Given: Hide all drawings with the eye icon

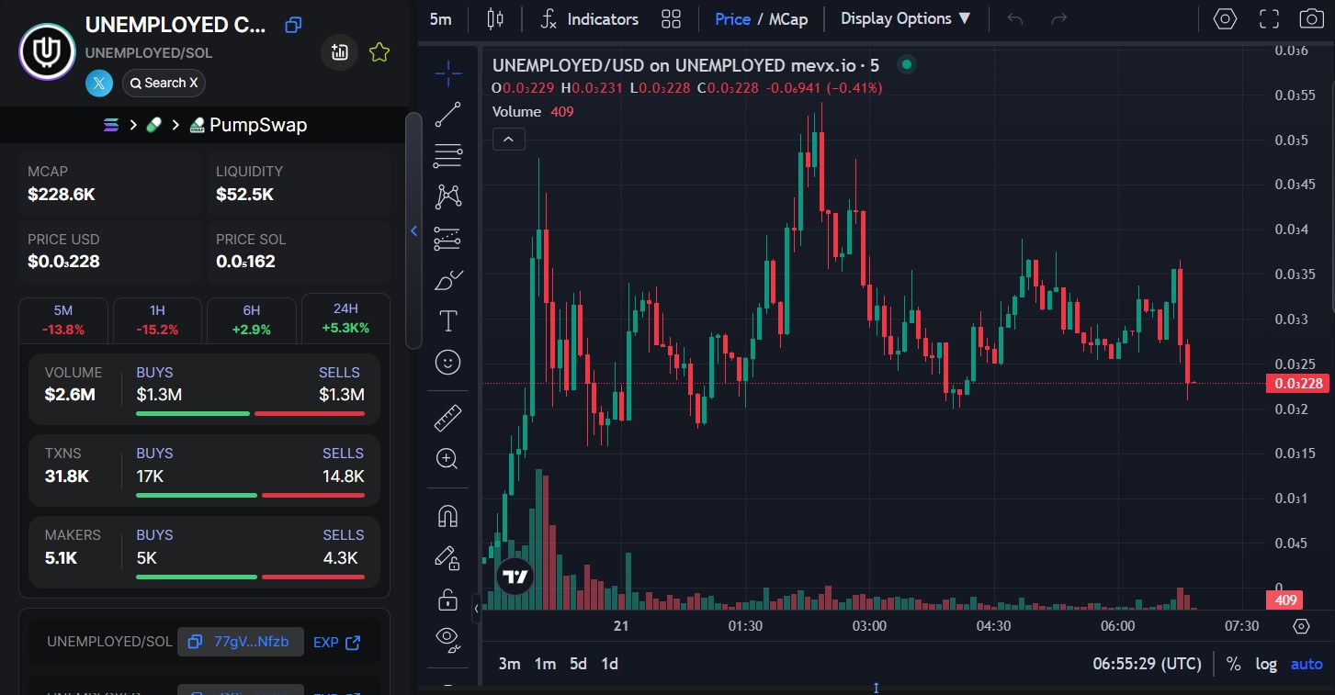Looking at the screenshot, I should point(447,638).
